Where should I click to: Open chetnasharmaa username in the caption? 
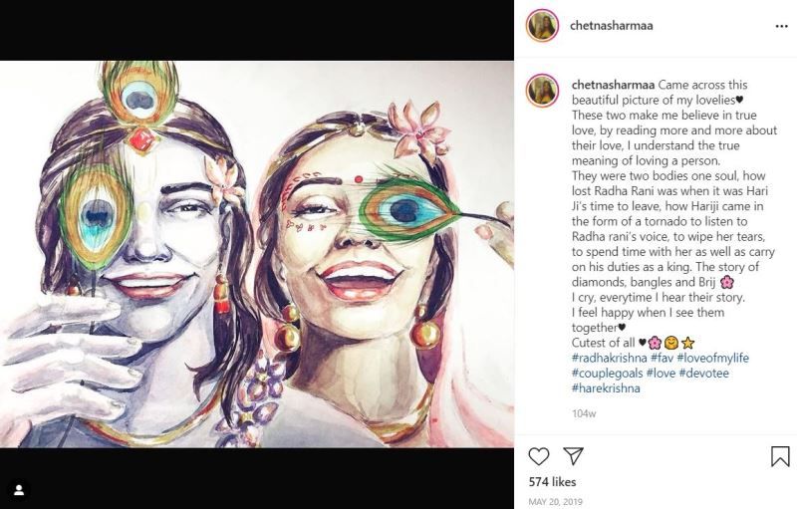[x=612, y=86]
